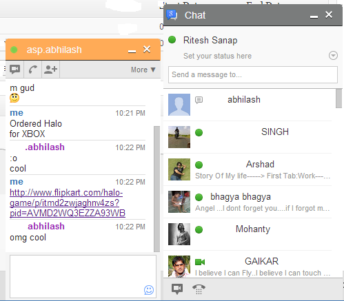344x301 pixels.
Task: Click the Send a message to field
Action: coord(253,74)
